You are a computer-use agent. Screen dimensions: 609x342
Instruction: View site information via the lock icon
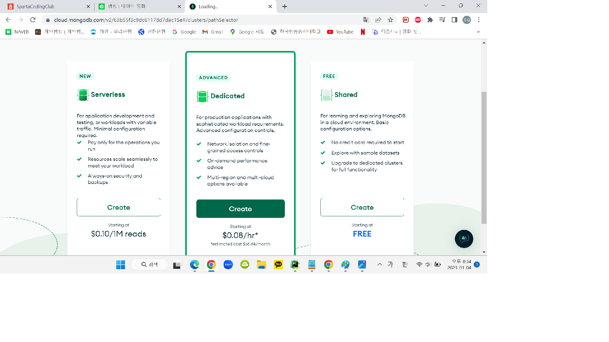(x=48, y=20)
